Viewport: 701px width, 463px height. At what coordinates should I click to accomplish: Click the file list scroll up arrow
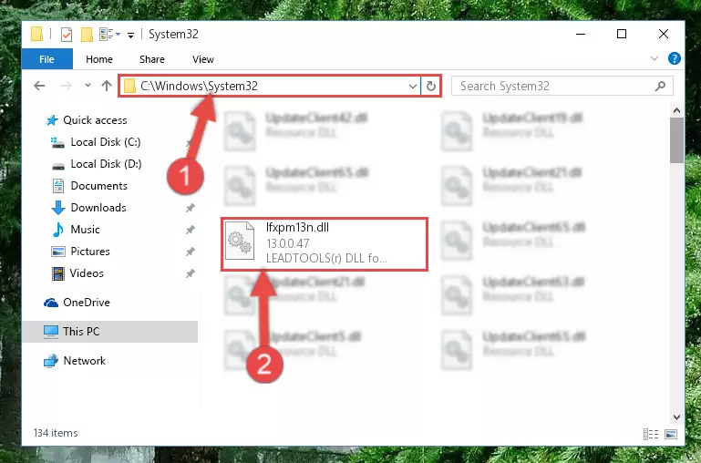pyautogui.click(x=677, y=110)
